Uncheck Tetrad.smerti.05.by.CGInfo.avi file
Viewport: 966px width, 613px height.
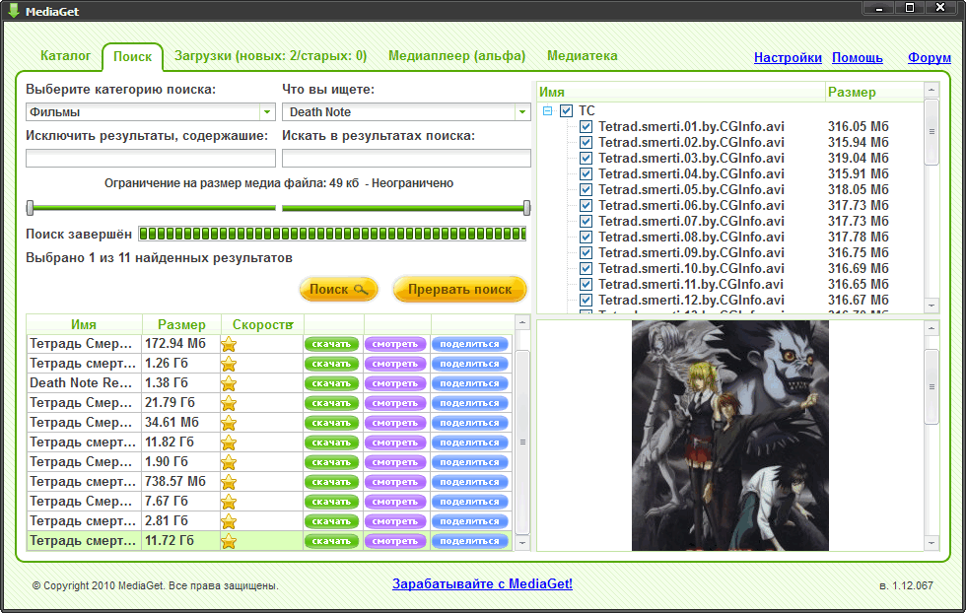[x=586, y=190]
